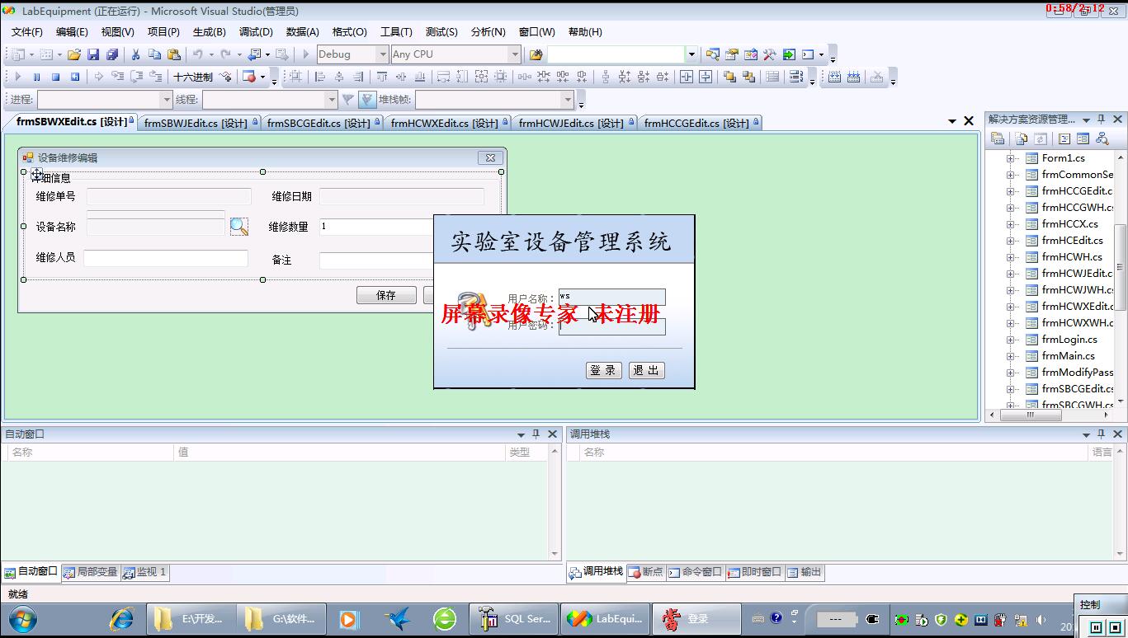Click the 用户密码 input field
Image resolution: width=1128 pixels, height=638 pixels.
(611, 326)
